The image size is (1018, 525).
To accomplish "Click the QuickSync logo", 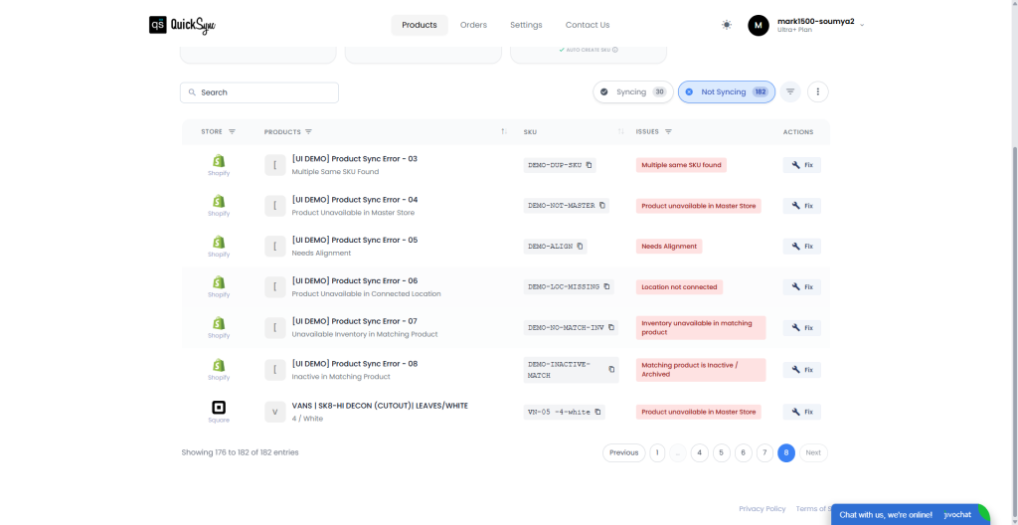I will coord(183,25).
